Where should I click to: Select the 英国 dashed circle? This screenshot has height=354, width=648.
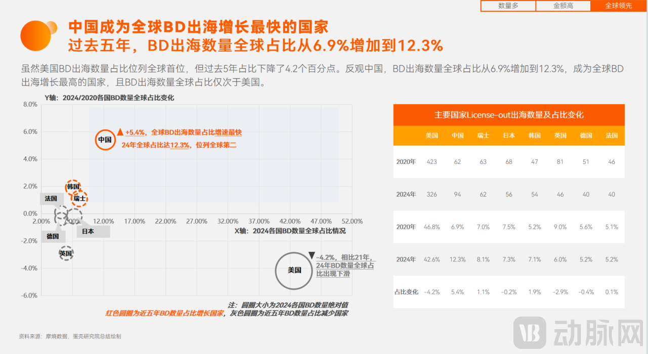66,253
